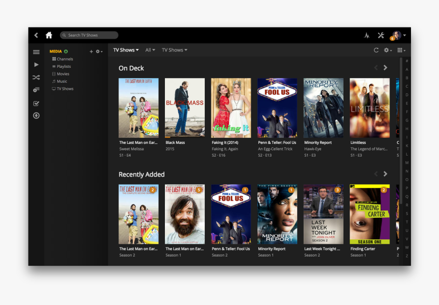Open Music library in sidebar
The height and width of the screenshot is (305, 439).
[60, 81]
